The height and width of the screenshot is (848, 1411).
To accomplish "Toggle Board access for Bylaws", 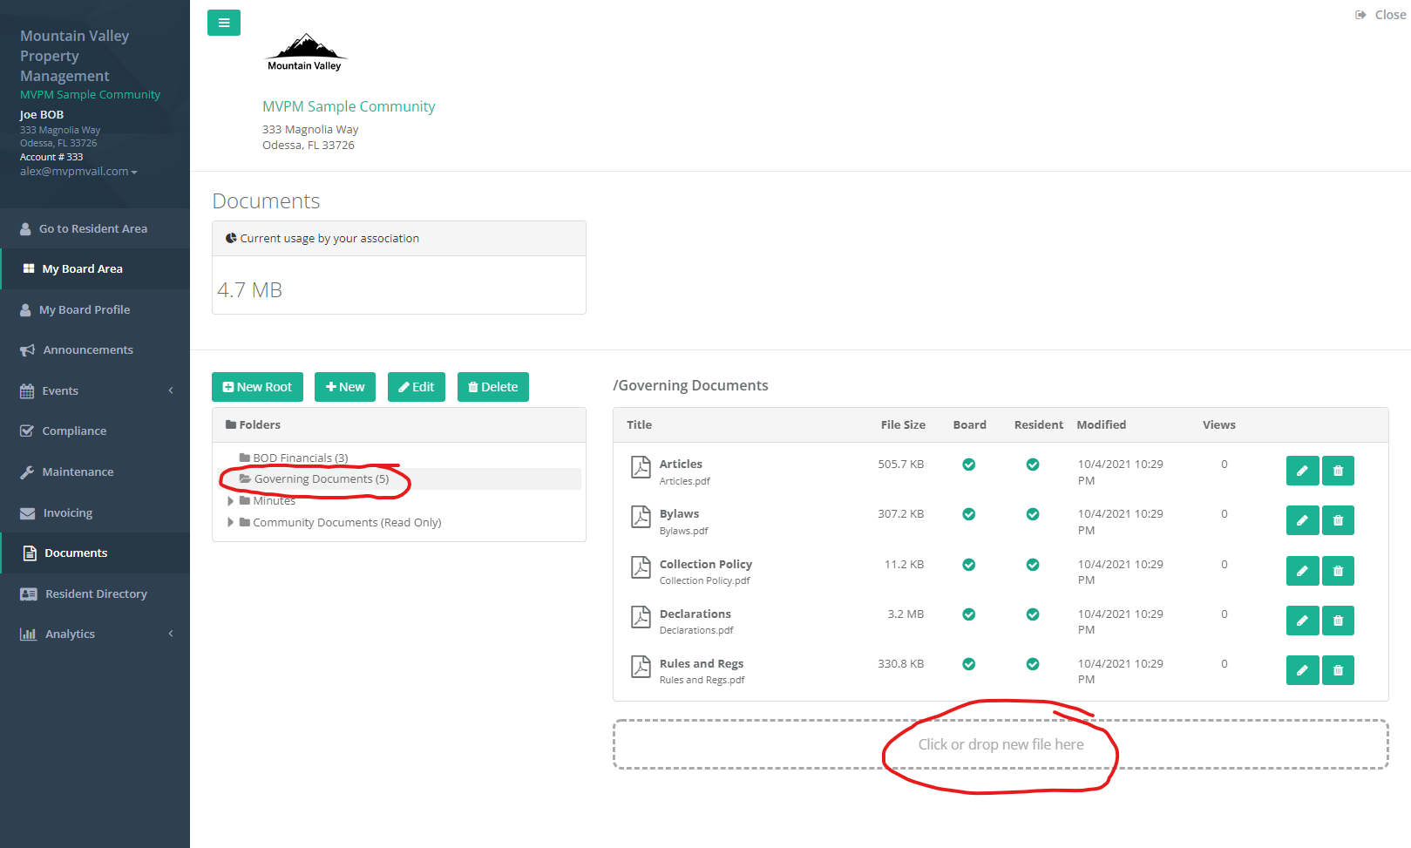I will point(968,514).
